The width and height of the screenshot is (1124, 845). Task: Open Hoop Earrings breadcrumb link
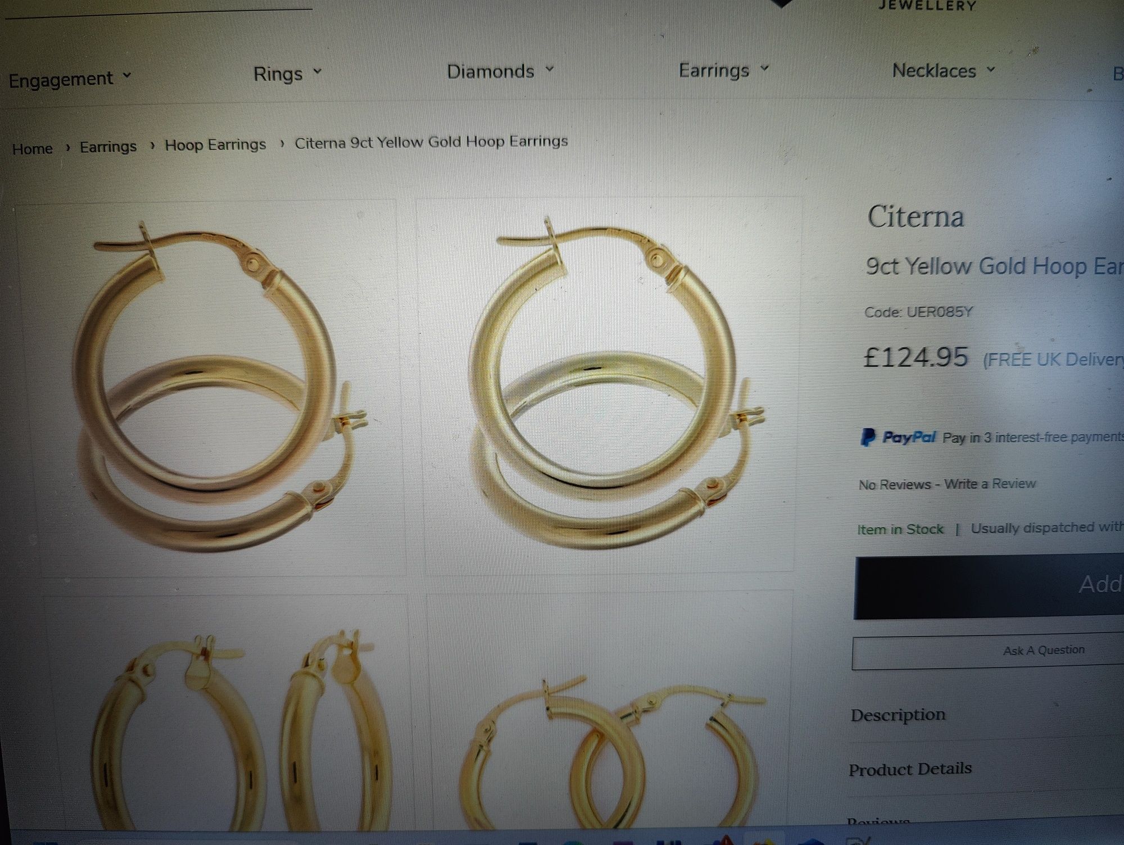point(215,145)
